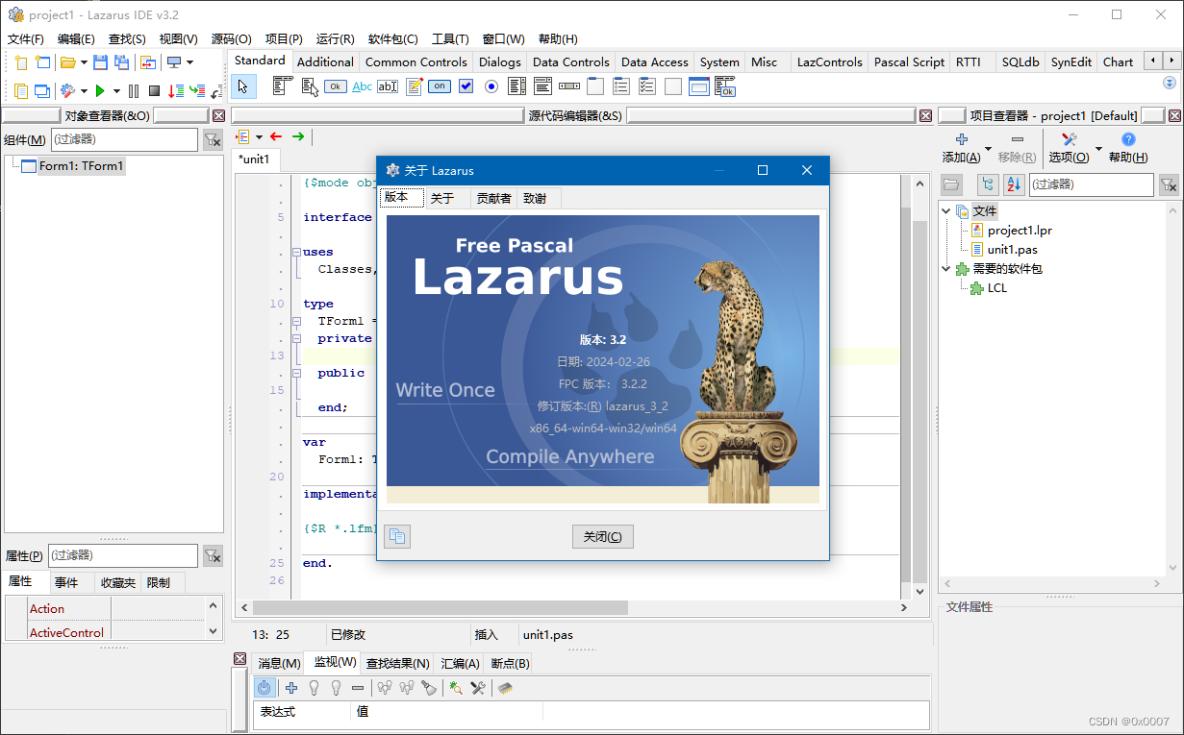Image resolution: width=1184 pixels, height=735 pixels.
Task: Click add watch plus icon
Action: click(291, 688)
